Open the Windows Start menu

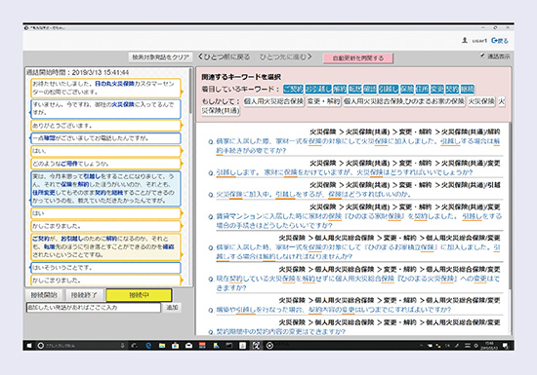point(29,346)
